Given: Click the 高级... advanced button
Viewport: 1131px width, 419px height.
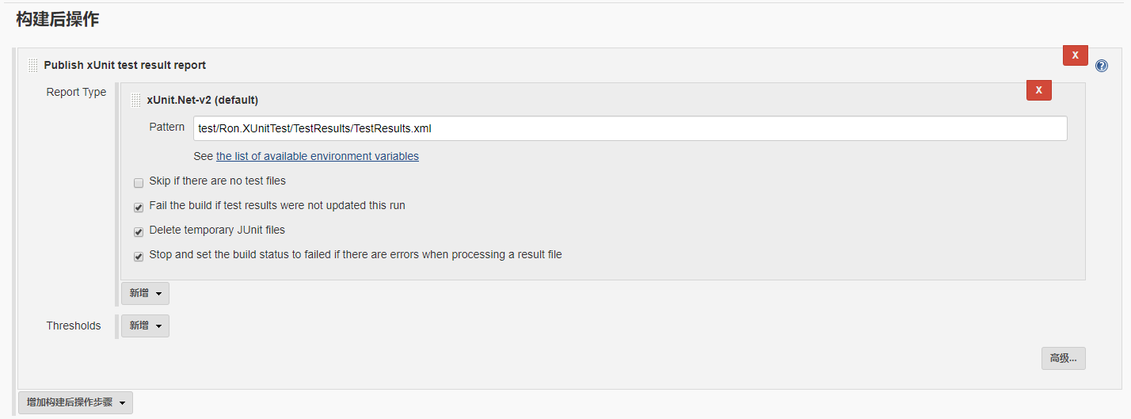Looking at the screenshot, I should [x=1063, y=358].
